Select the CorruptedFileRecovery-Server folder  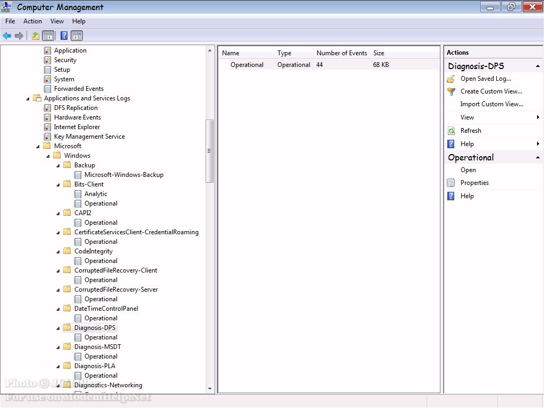pos(116,290)
